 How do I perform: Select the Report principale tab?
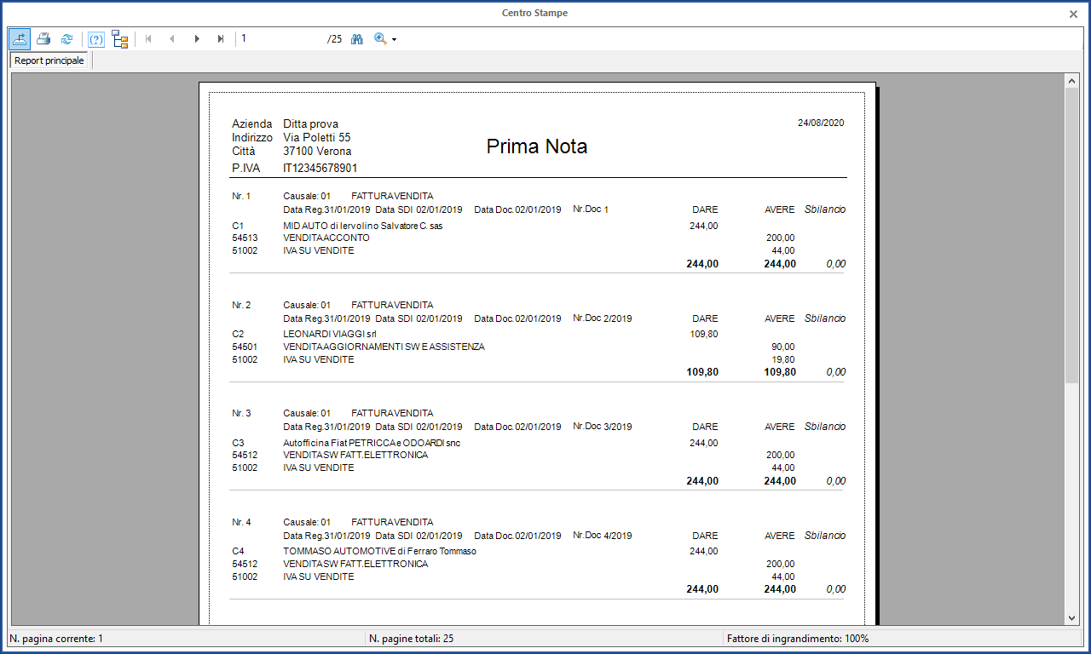tap(49, 60)
